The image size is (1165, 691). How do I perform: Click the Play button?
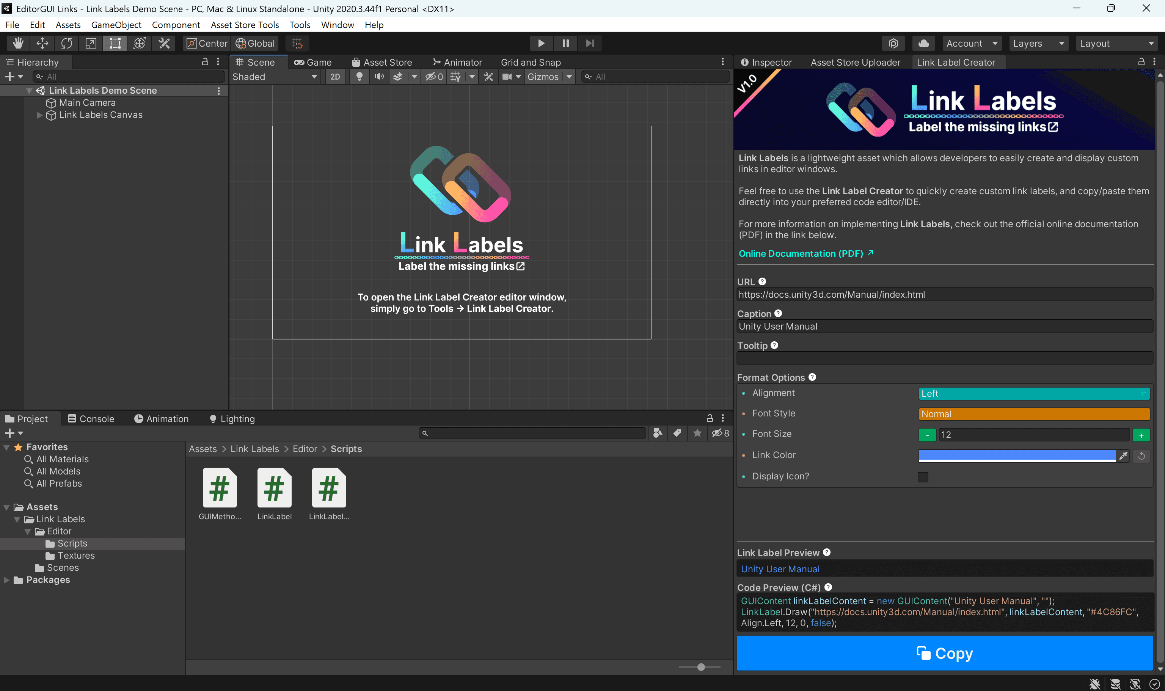(x=541, y=43)
